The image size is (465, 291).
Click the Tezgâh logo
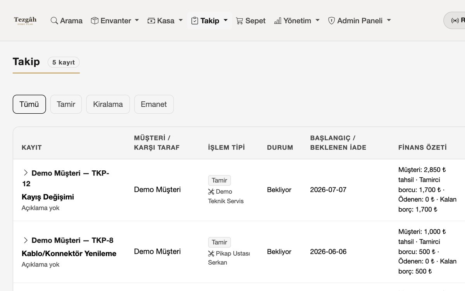(25, 21)
